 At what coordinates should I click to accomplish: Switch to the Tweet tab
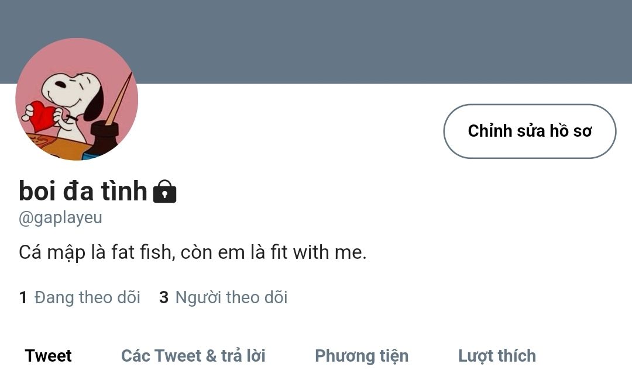[x=49, y=356]
